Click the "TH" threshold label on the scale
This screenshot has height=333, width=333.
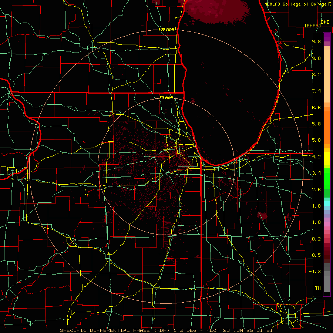318,288
